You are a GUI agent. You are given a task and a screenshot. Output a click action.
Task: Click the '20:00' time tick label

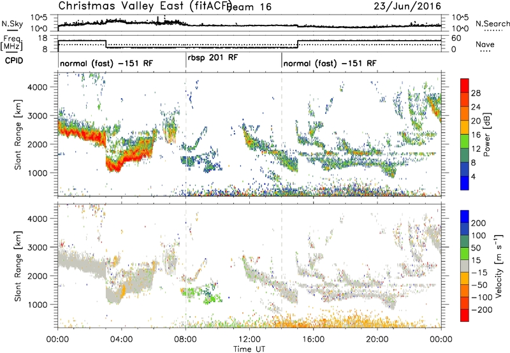pyautogui.click(x=377, y=340)
